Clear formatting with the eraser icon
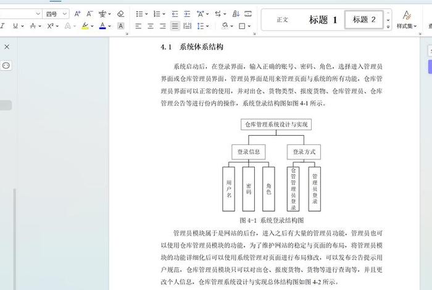This screenshot has height=290, width=432. coord(120,14)
